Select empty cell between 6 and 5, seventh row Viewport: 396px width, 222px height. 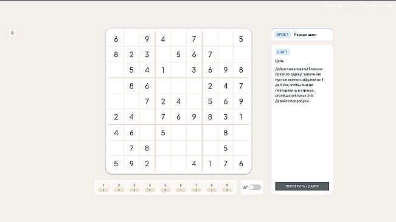pyautogui.click(x=147, y=133)
